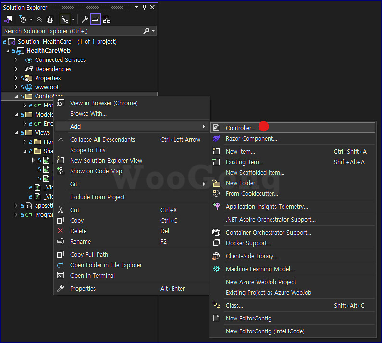Select Scope to This
382x343 pixels.
coord(132,150)
